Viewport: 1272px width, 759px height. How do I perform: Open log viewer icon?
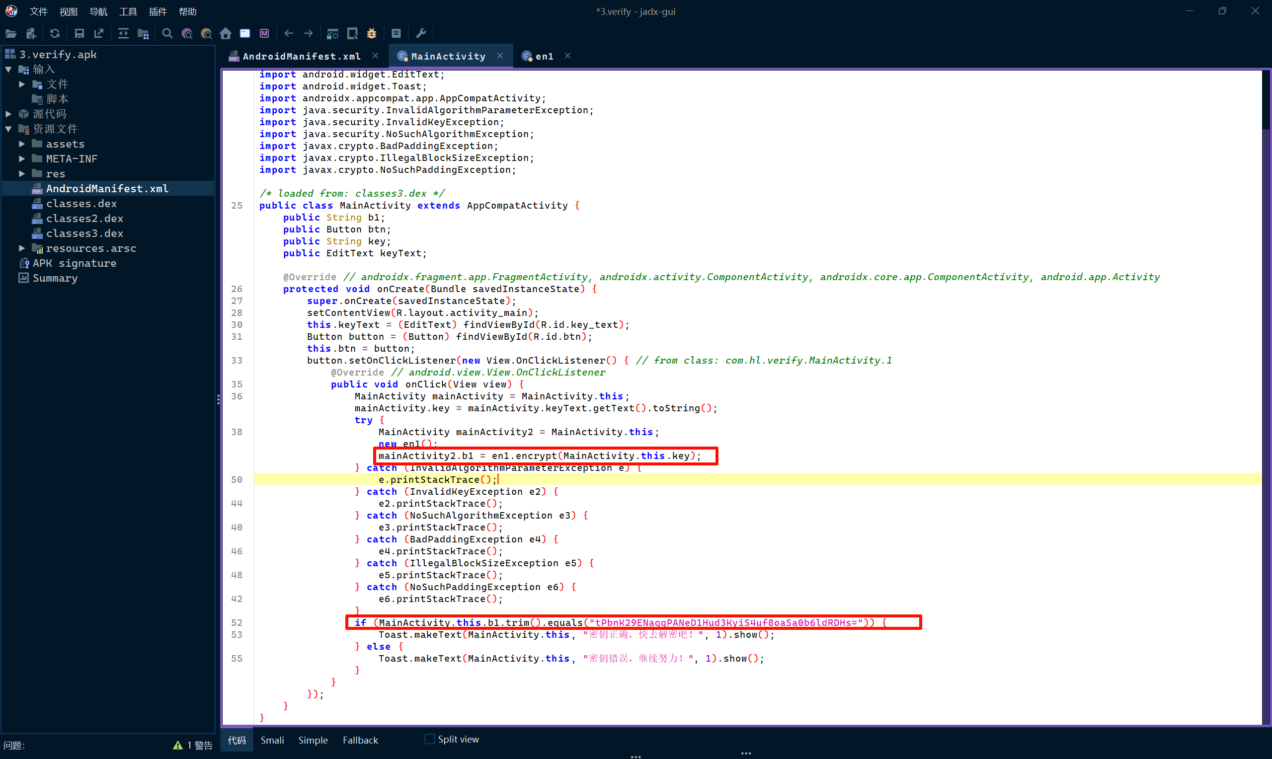397,34
